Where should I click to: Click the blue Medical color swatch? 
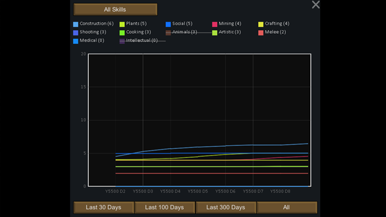click(x=75, y=41)
